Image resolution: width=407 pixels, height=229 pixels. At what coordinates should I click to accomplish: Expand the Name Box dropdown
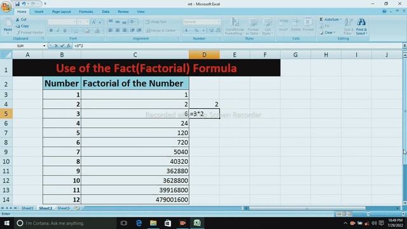(44, 46)
